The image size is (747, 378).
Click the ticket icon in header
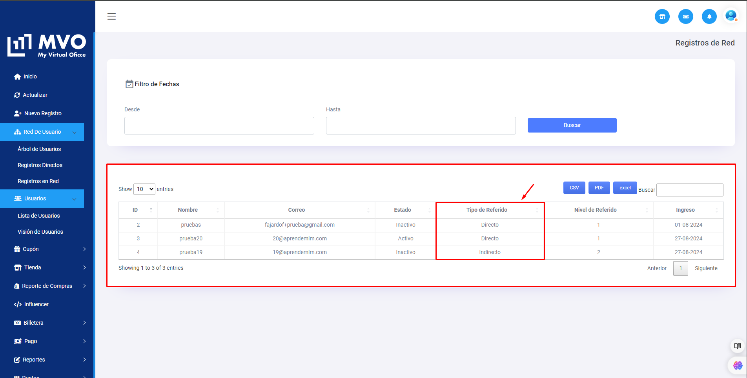click(685, 16)
